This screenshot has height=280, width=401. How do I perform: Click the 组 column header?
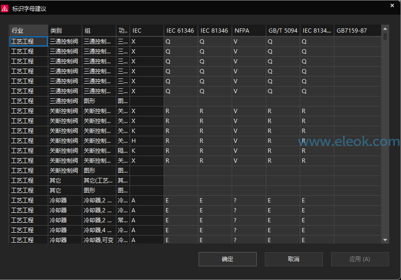click(x=99, y=31)
